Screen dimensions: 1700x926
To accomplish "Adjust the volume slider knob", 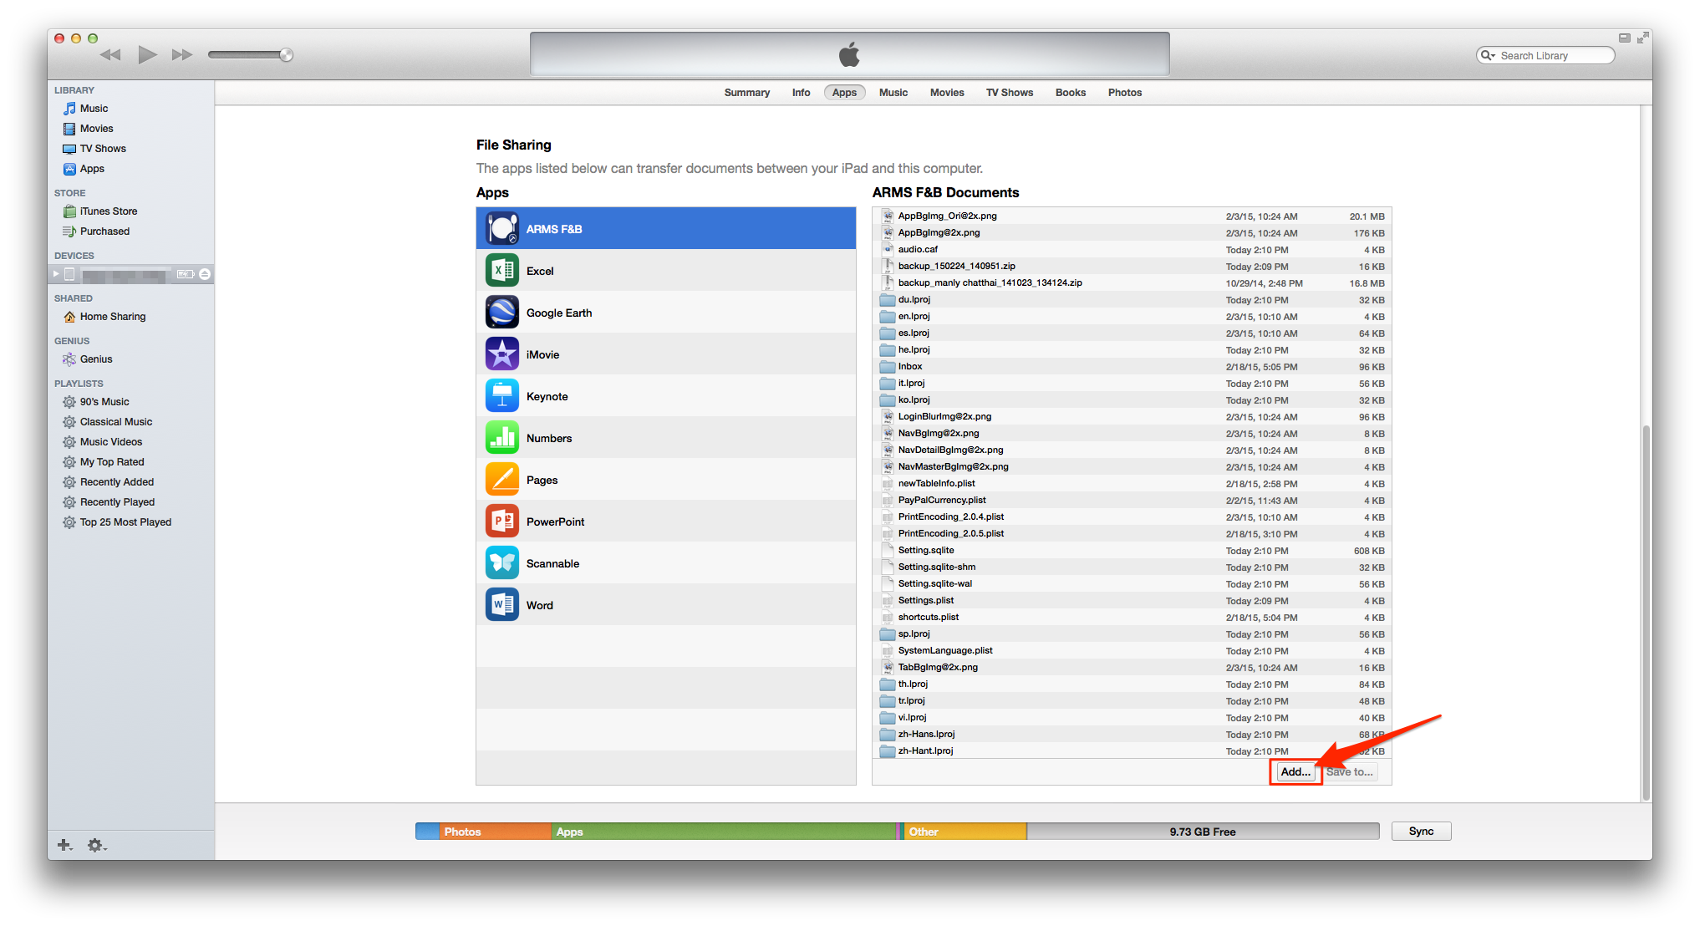I will (286, 55).
